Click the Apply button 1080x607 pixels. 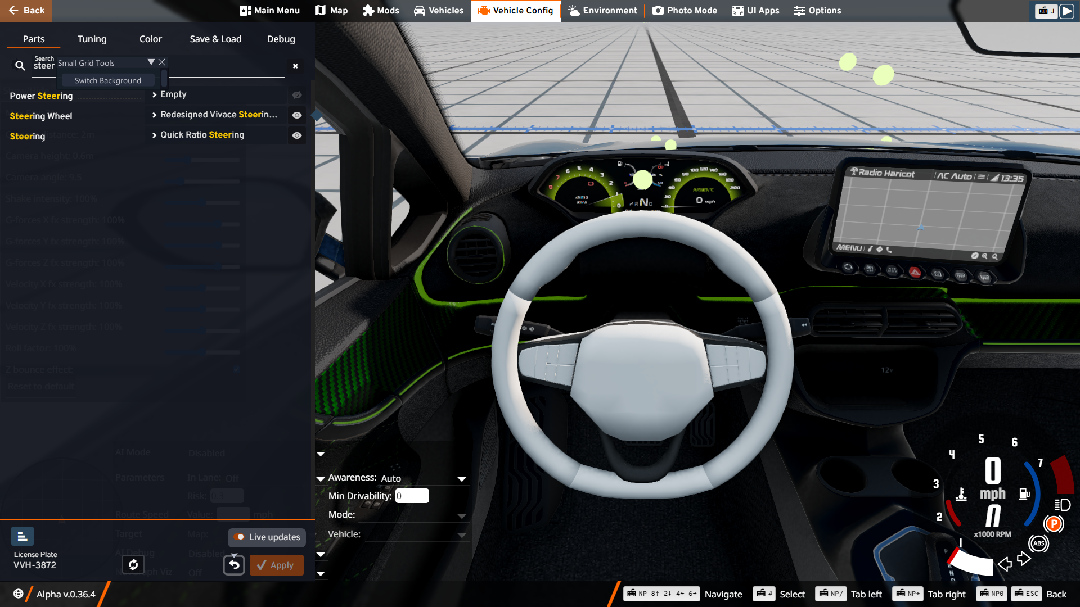click(276, 565)
